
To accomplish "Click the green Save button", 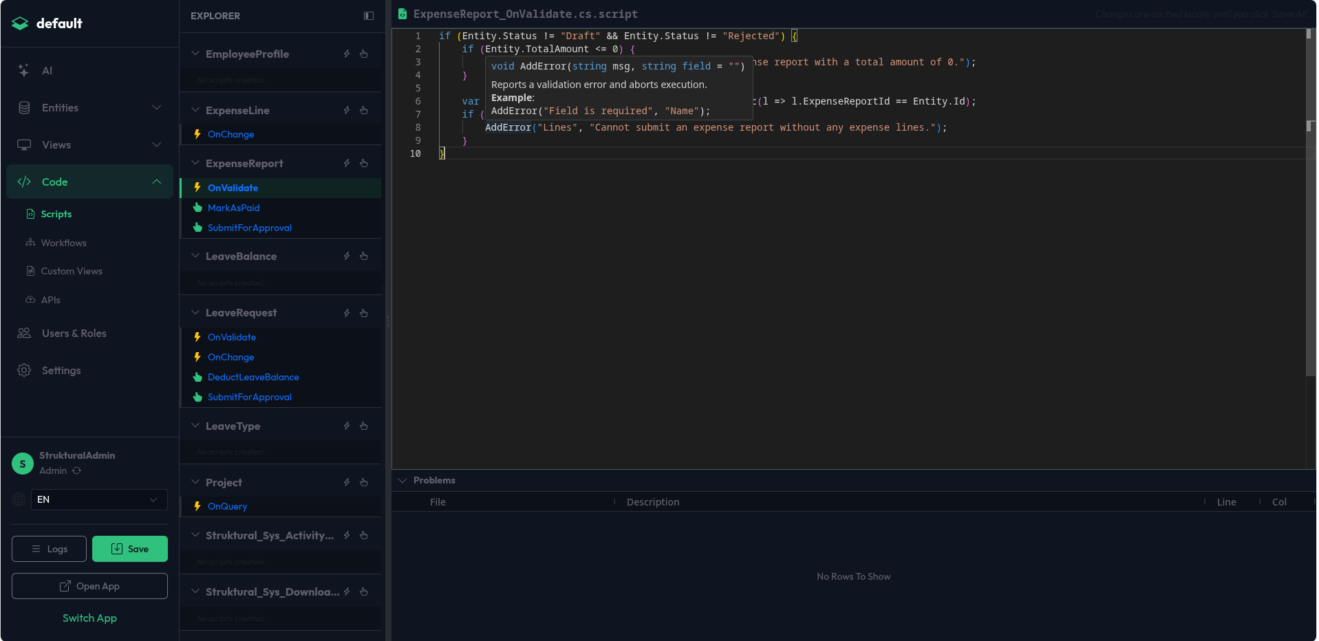I will tap(130, 549).
